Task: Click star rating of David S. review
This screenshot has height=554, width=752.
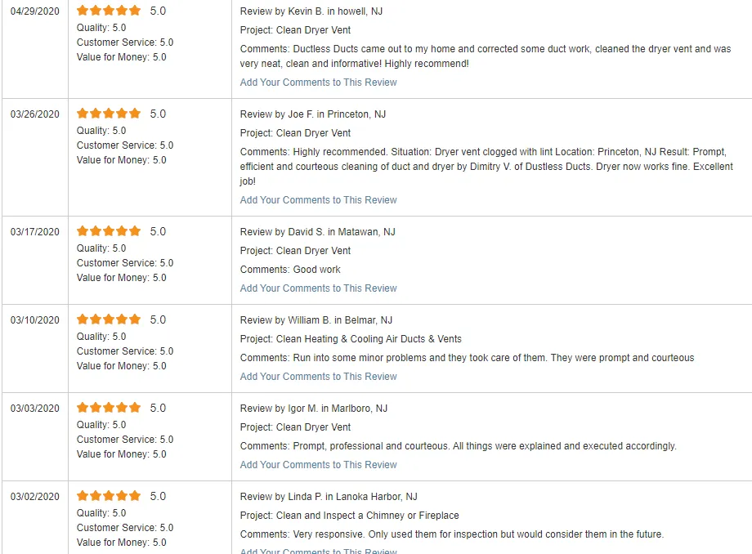Action: coord(109,231)
